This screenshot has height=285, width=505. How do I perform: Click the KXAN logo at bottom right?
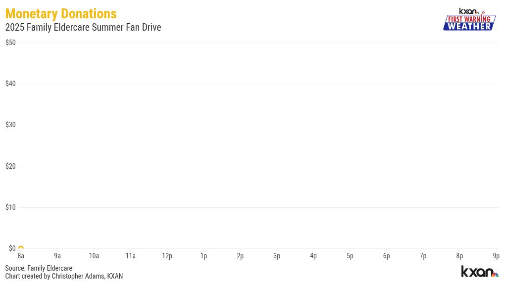(479, 272)
